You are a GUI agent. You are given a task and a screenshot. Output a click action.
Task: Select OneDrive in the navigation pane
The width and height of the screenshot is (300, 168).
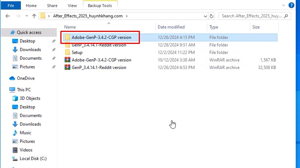click(25, 78)
